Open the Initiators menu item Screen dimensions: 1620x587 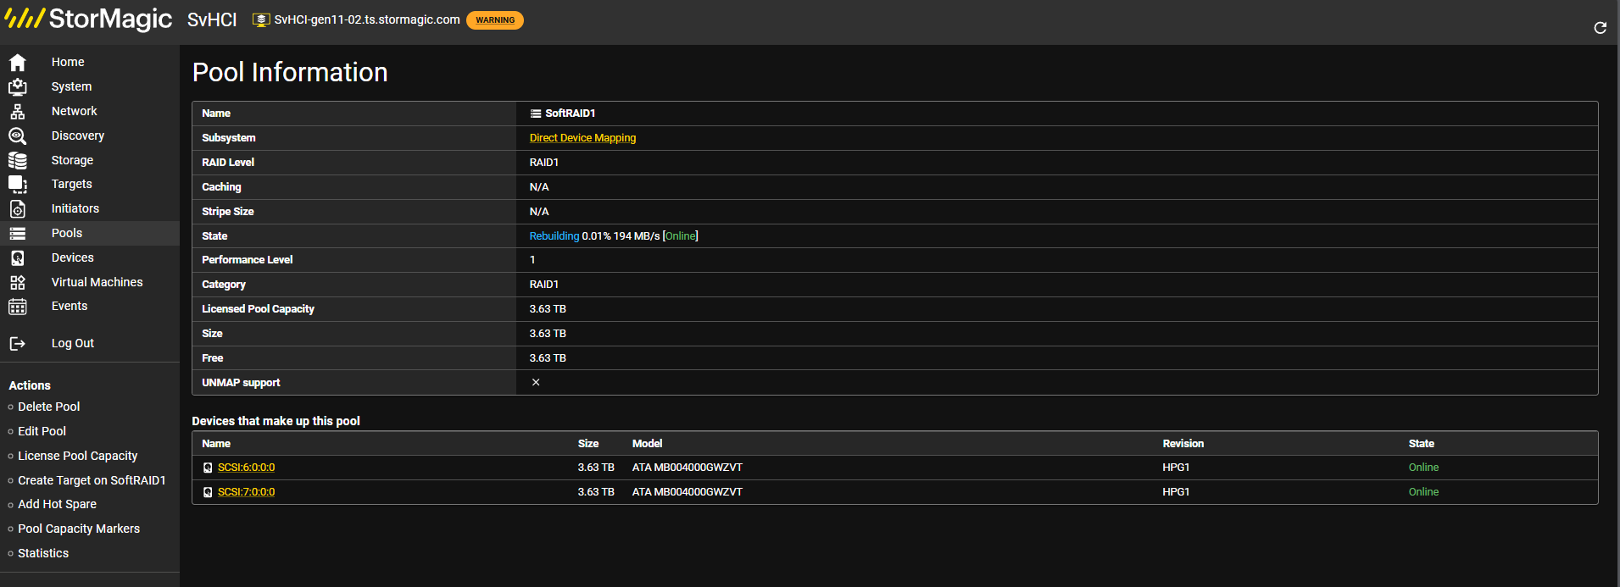click(x=75, y=208)
